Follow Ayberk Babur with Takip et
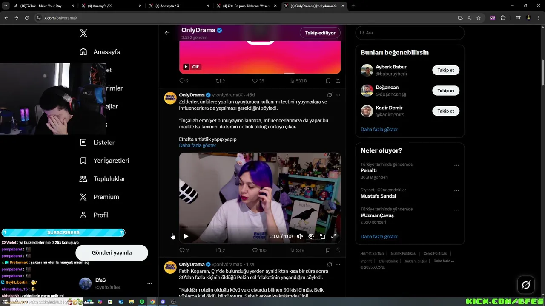This screenshot has width=545, height=306. coord(446,70)
